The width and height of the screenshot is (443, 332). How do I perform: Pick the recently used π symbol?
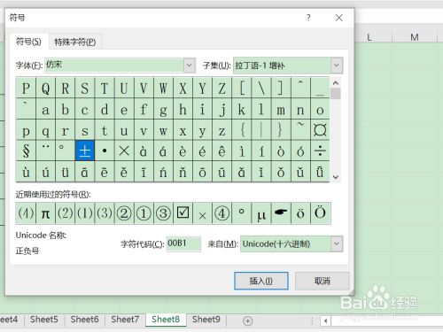(45, 213)
